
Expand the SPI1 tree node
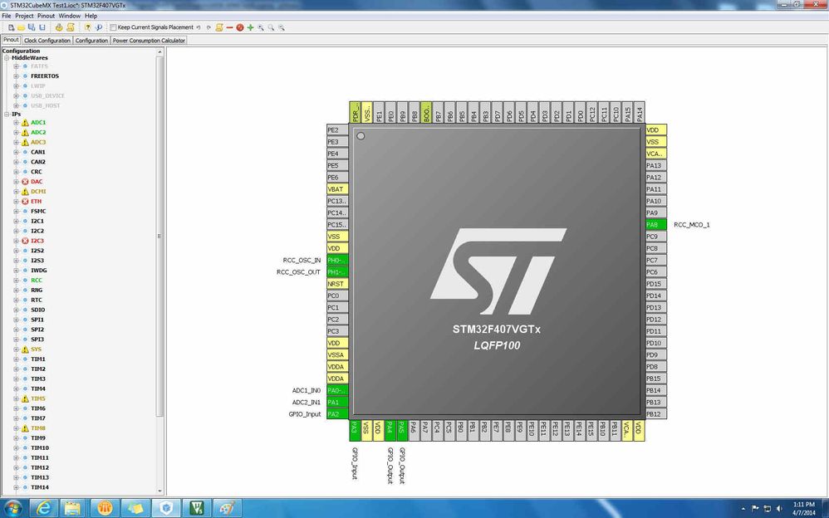pyautogui.click(x=16, y=320)
